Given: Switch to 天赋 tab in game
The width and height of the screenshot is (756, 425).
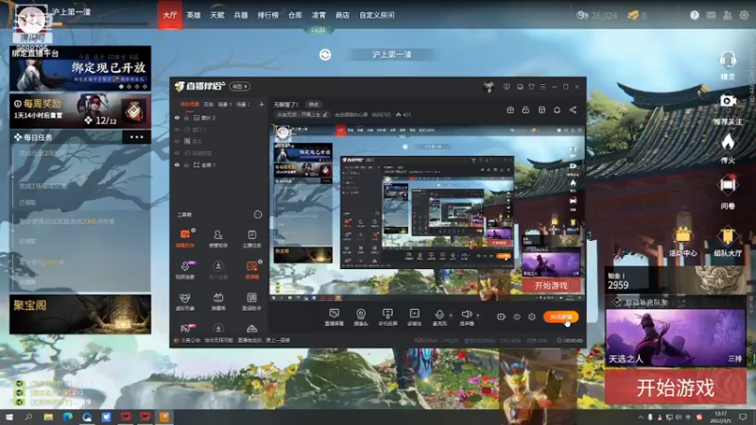Looking at the screenshot, I should 217,15.
